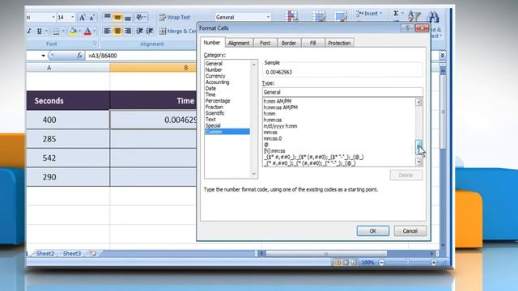Screen dimensions: 518x291
Task: Open the font size dropdown
Action: [x=73, y=17]
